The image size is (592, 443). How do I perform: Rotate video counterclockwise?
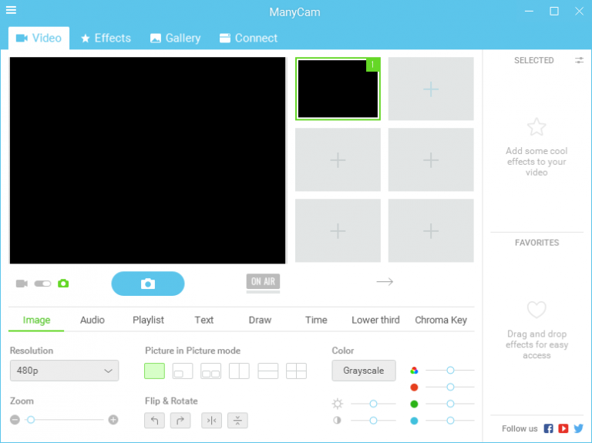point(154,421)
